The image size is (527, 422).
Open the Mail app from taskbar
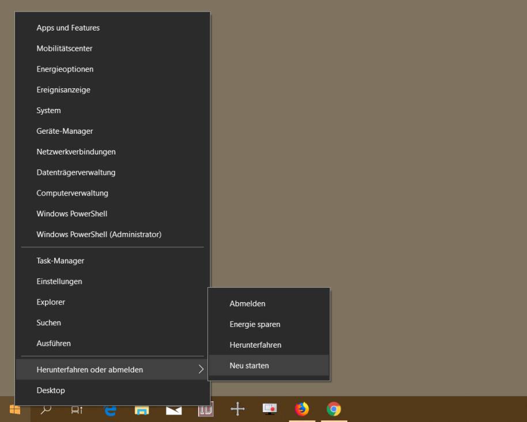click(174, 410)
